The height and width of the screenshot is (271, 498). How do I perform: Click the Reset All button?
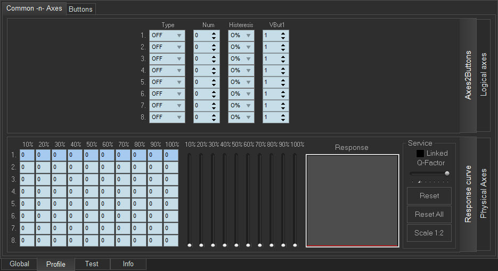pos(429,214)
